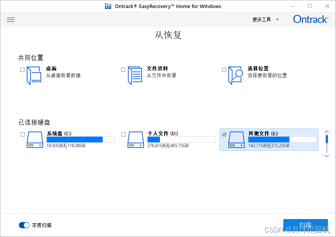Click the 选择要恢复的位置 description

[267, 76]
